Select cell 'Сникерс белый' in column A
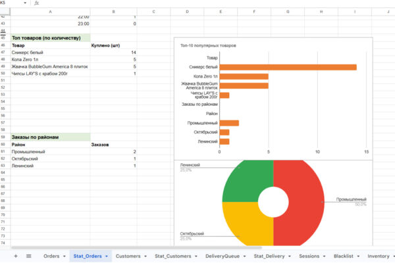 51,53
